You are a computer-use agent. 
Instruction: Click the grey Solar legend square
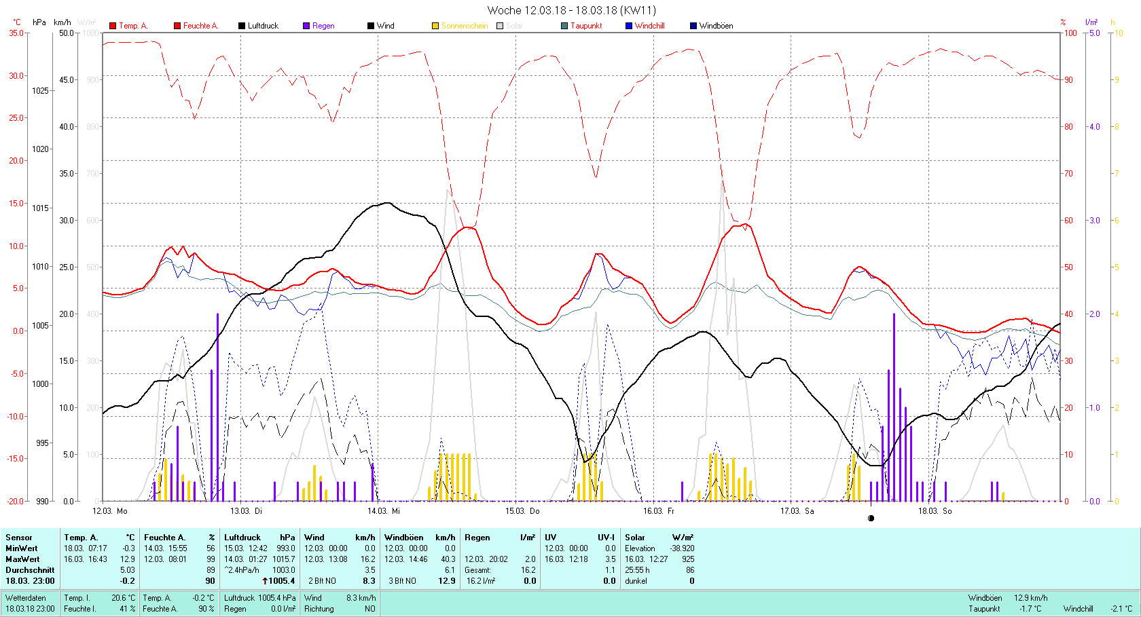(x=500, y=26)
